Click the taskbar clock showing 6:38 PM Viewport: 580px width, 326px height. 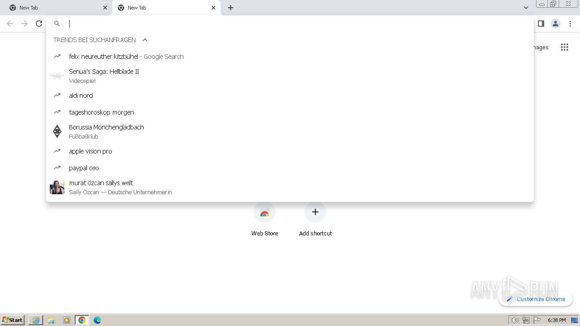click(556, 320)
